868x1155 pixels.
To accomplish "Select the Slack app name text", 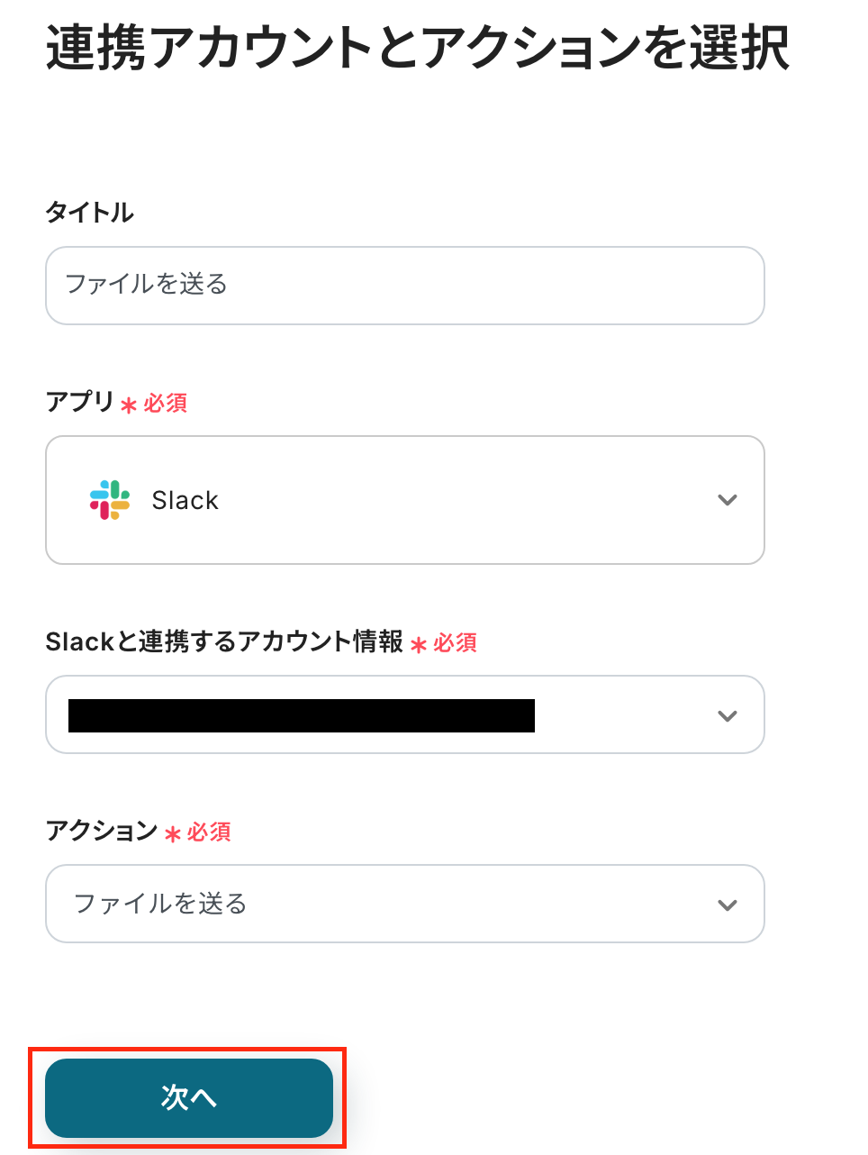I will click(185, 501).
